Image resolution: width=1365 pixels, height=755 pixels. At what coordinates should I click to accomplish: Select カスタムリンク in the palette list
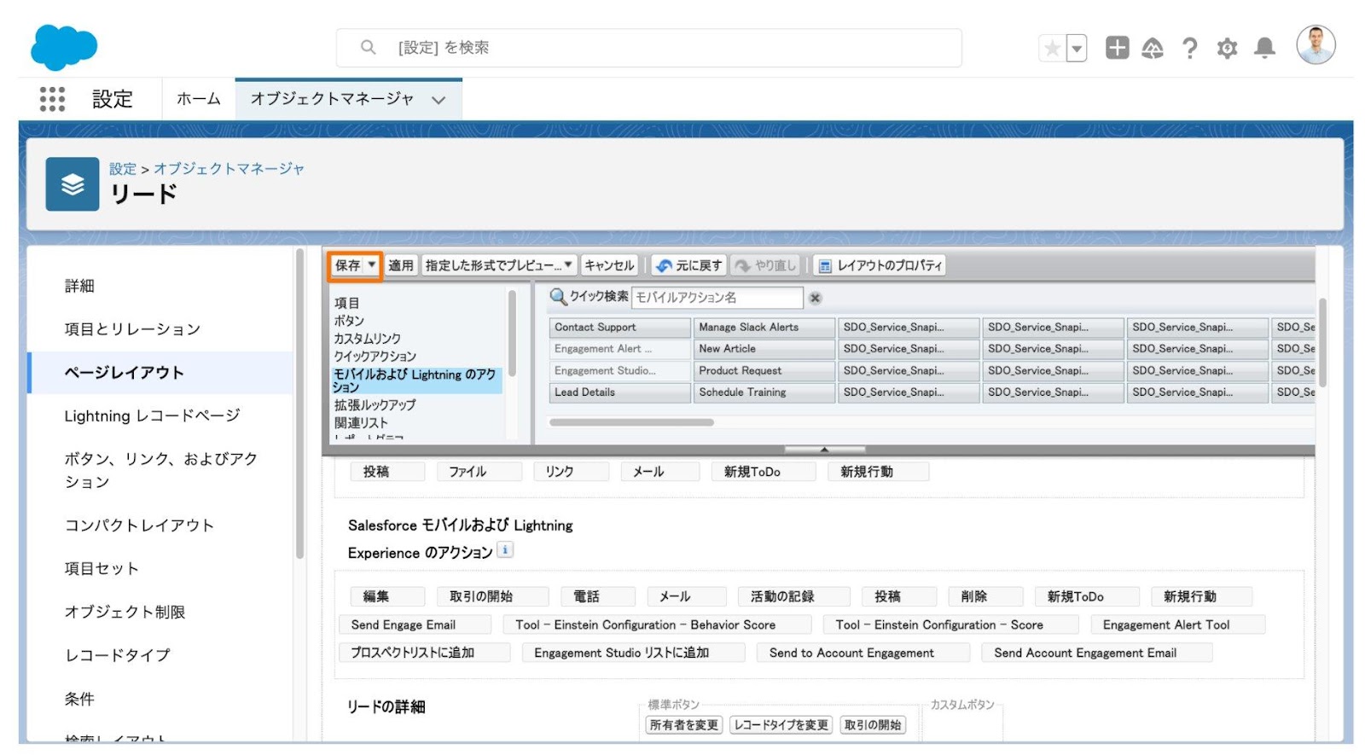click(x=367, y=339)
